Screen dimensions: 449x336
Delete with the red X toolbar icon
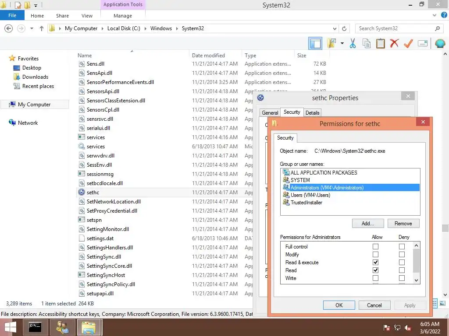(x=394, y=43)
